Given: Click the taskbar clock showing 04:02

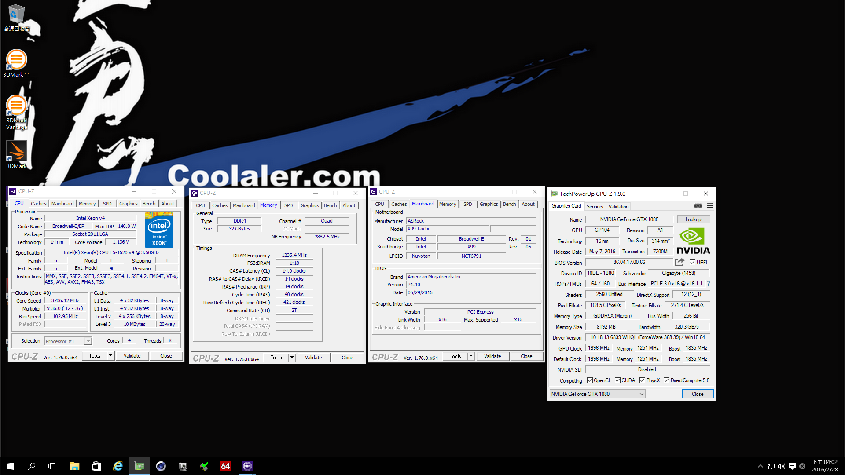Looking at the screenshot, I should pyautogui.click(x=824, y=466).
